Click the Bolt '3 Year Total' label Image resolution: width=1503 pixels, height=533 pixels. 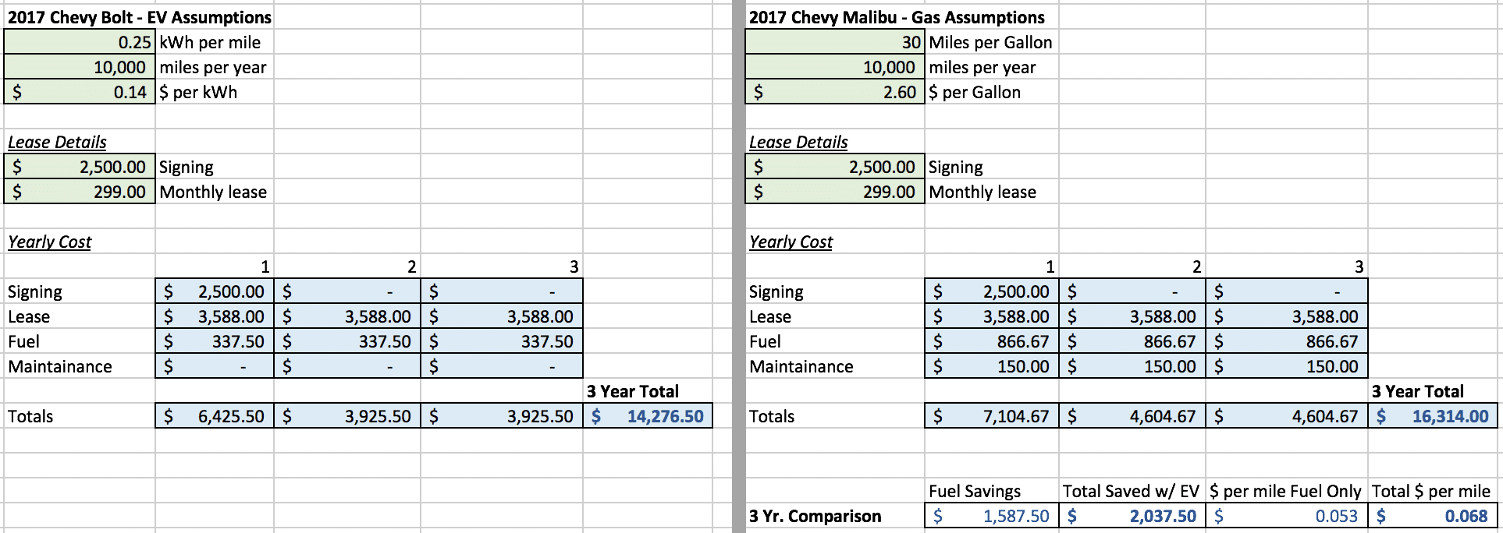633,391
